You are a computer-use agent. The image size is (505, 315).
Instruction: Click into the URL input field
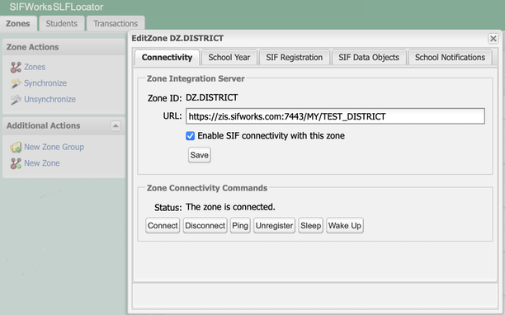(335, 116)
